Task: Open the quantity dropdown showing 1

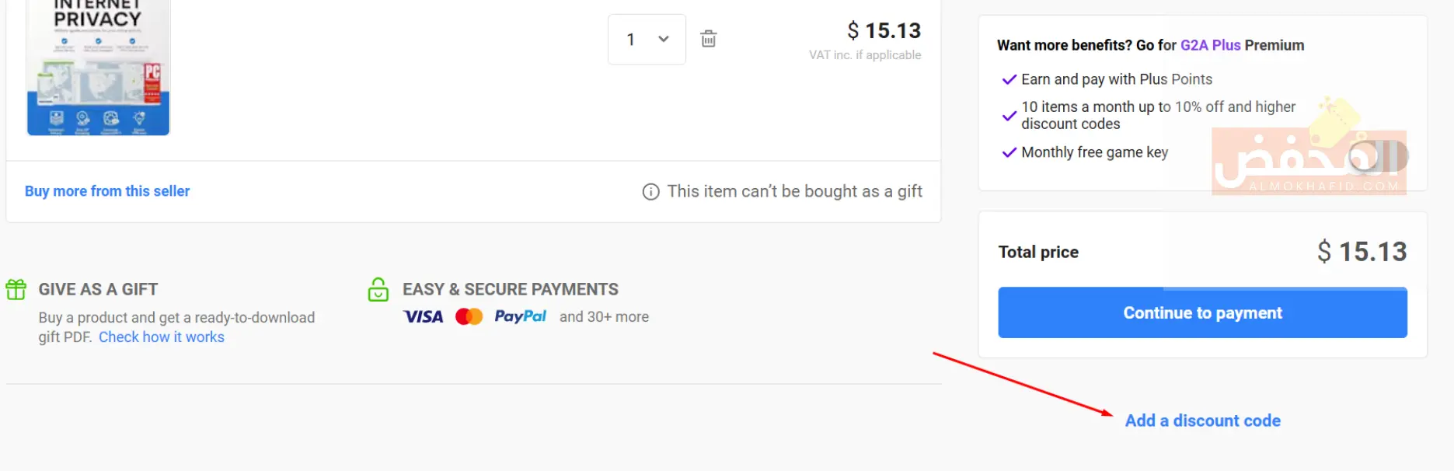Action: point(647,40)
